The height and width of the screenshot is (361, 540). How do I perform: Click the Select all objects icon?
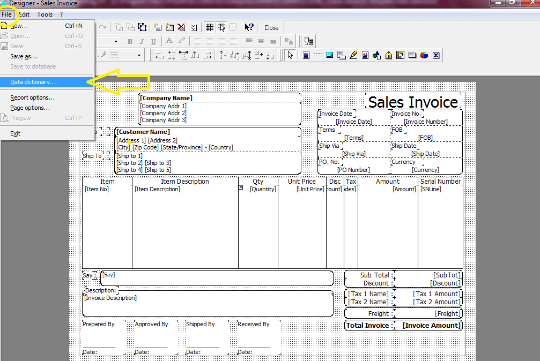pos(142,27)
